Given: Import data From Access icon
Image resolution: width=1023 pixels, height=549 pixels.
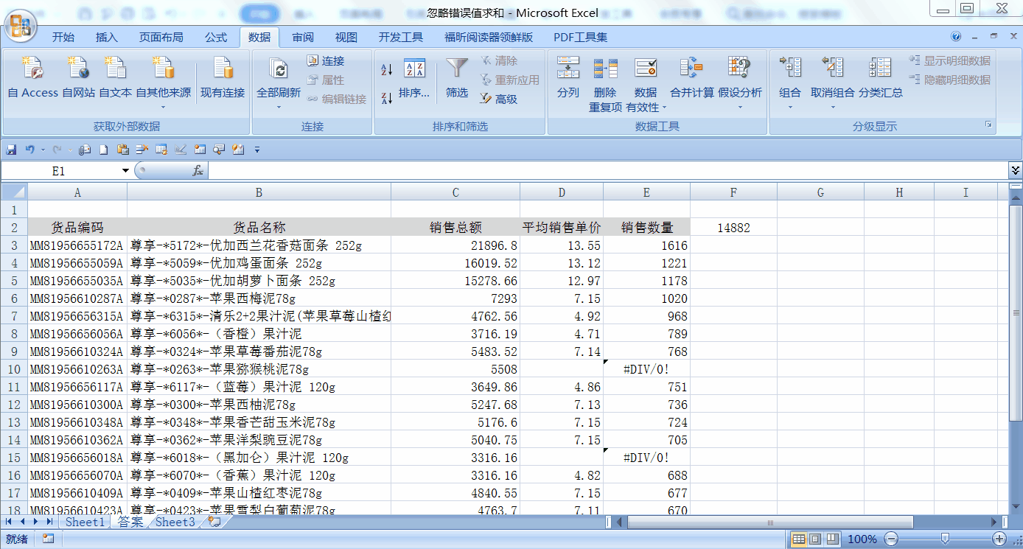Looking at the screenshot, I should (32, 69).
